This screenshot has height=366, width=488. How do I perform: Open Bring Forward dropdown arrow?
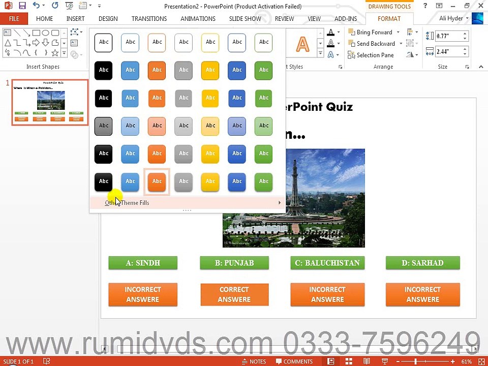tap(398, 32)
